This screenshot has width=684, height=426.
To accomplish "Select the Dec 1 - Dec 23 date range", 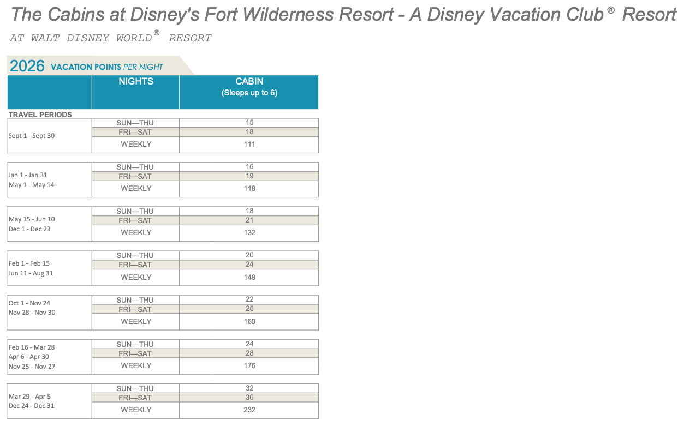I will pos(29,229).
